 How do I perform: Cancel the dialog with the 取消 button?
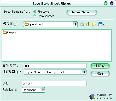click(100, 73)
